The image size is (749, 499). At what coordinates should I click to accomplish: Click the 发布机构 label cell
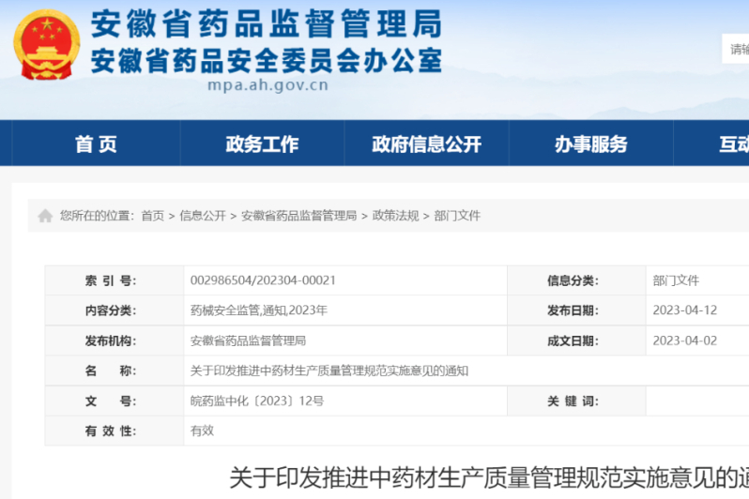tap(115, 340)
